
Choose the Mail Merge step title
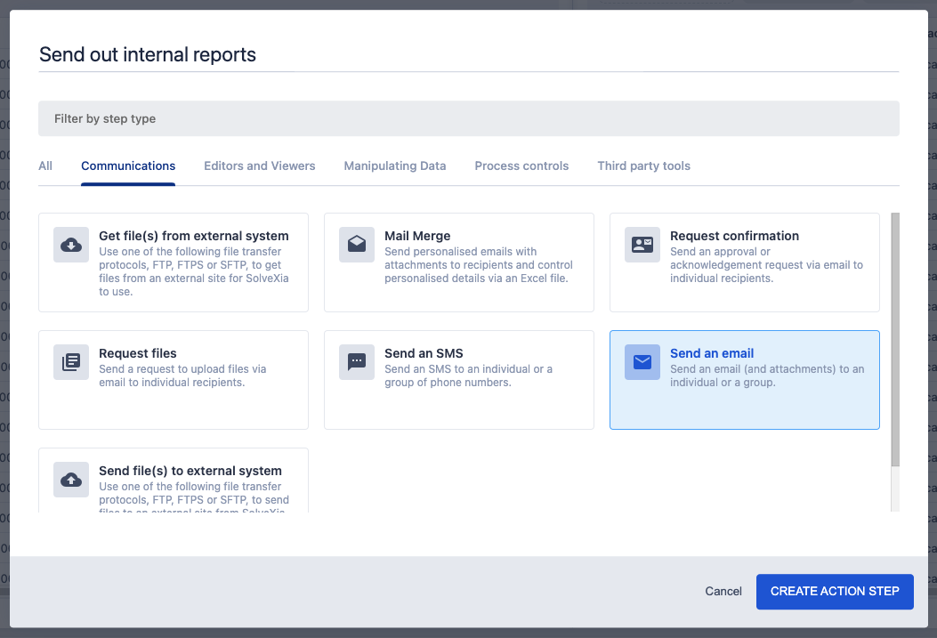pos(417,236)
